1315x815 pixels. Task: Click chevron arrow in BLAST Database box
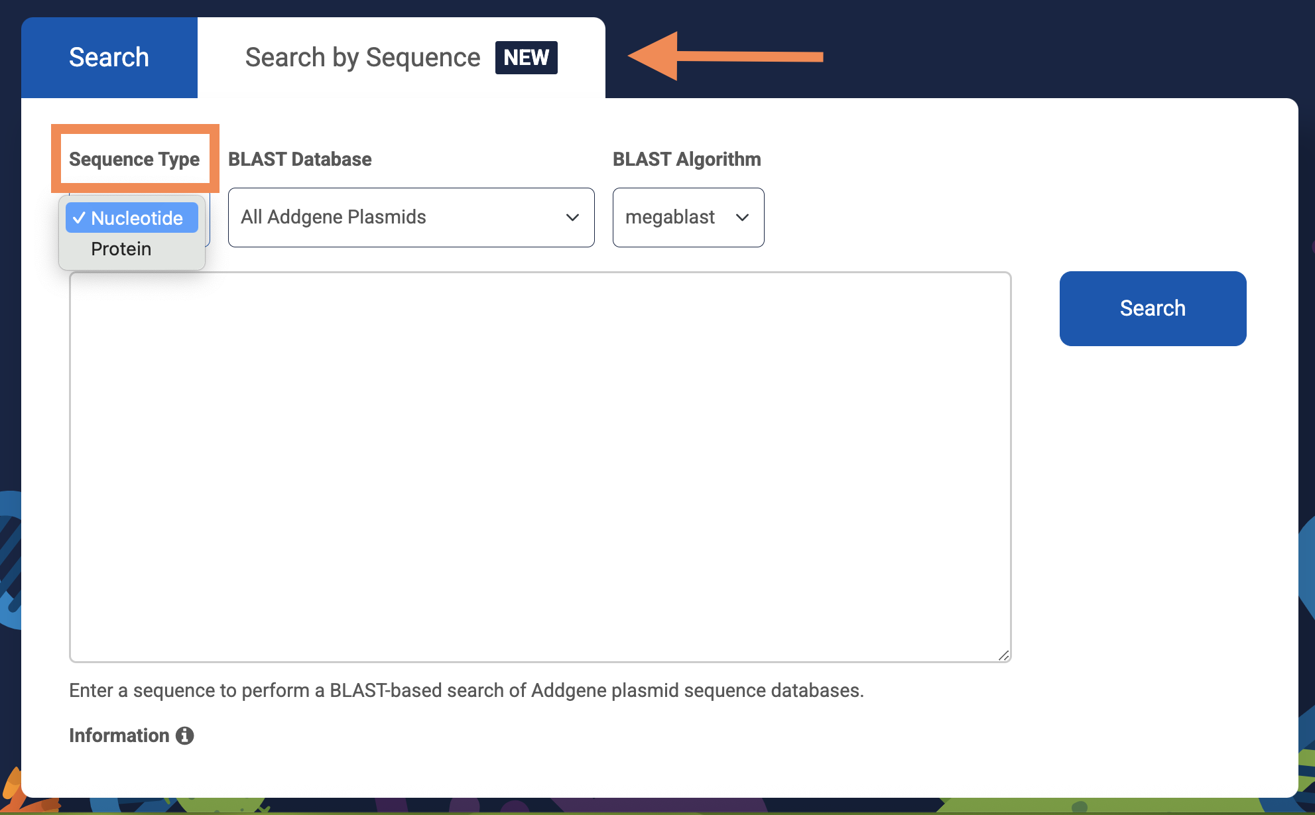(572, 218)
